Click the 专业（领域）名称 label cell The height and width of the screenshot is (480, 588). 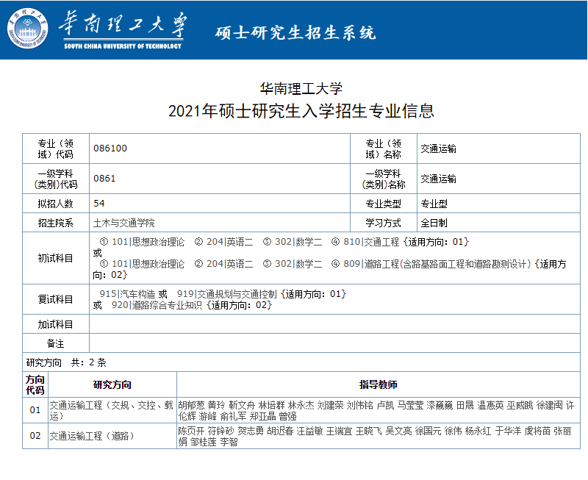(383, 148)
